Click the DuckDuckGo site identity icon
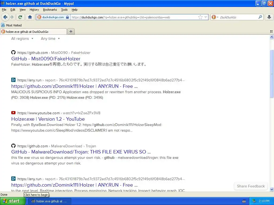274x205 pixels. (39, 17)
